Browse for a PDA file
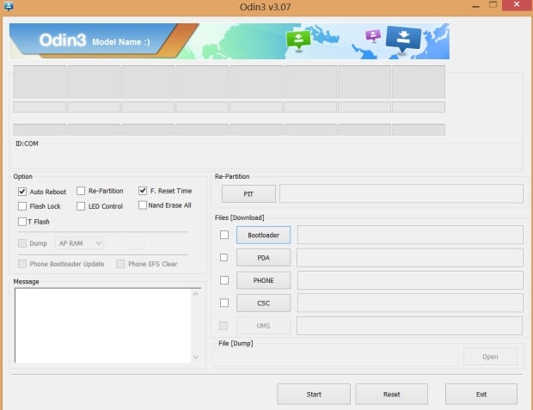 (x=263, y=258)
